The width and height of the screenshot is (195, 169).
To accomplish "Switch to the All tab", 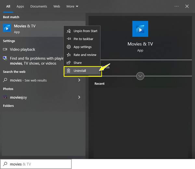I will click(8, 6).
